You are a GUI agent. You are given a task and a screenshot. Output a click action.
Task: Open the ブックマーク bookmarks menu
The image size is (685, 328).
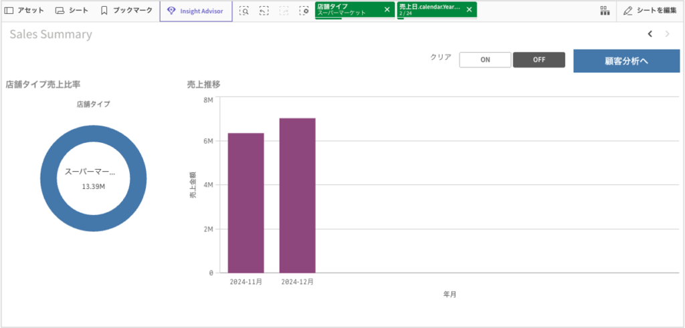[x=126, y=11]
